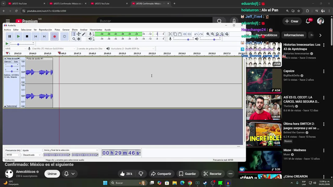Viewport: 333px width, 187px height.
Task: Click the recording meter microphone icon
Action: click(x=90, y=34)
